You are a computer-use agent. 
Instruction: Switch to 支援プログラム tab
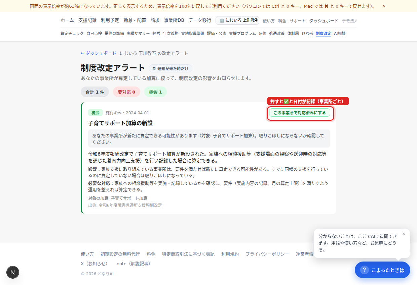tap(242, 34)
